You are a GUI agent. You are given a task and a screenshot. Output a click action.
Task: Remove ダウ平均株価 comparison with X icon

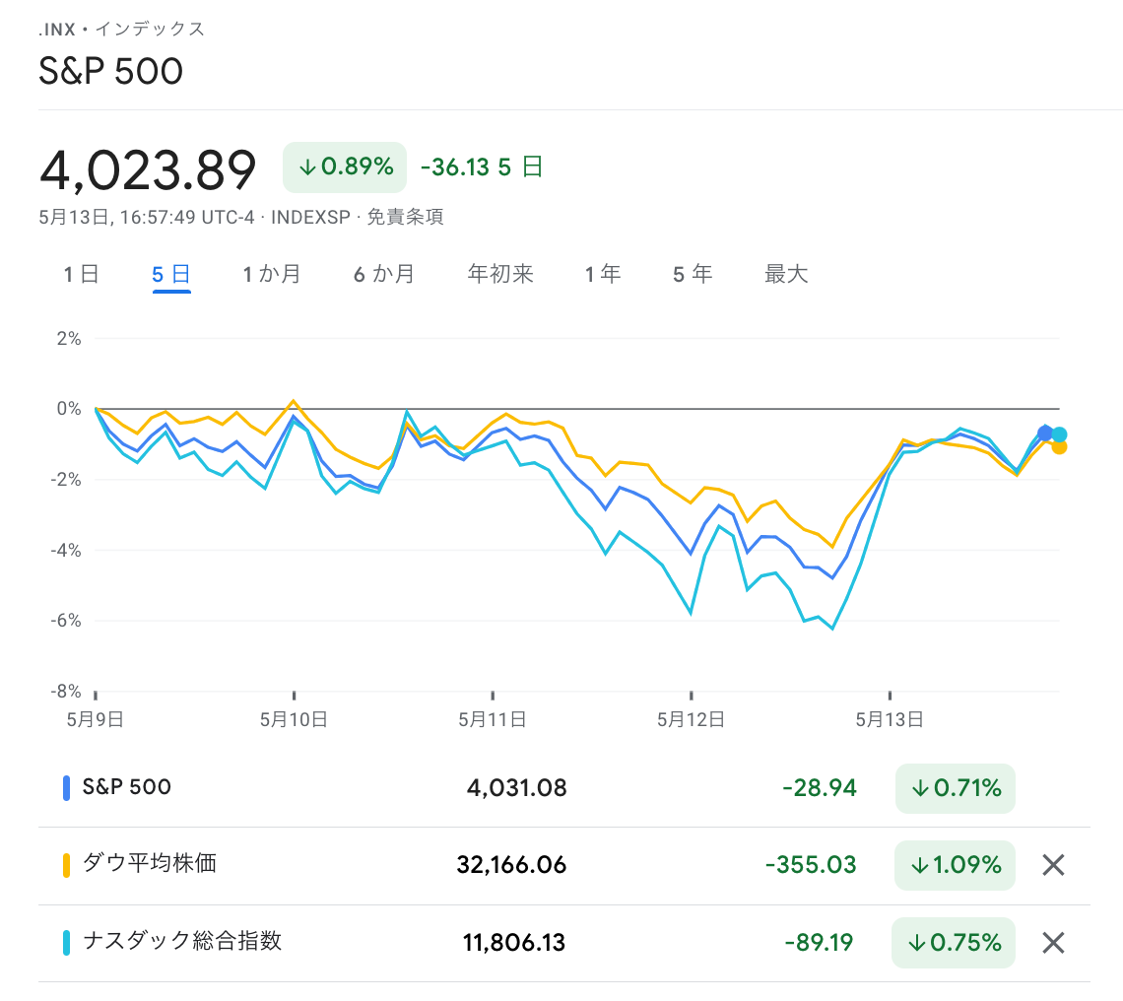(x=1053, y=865)
